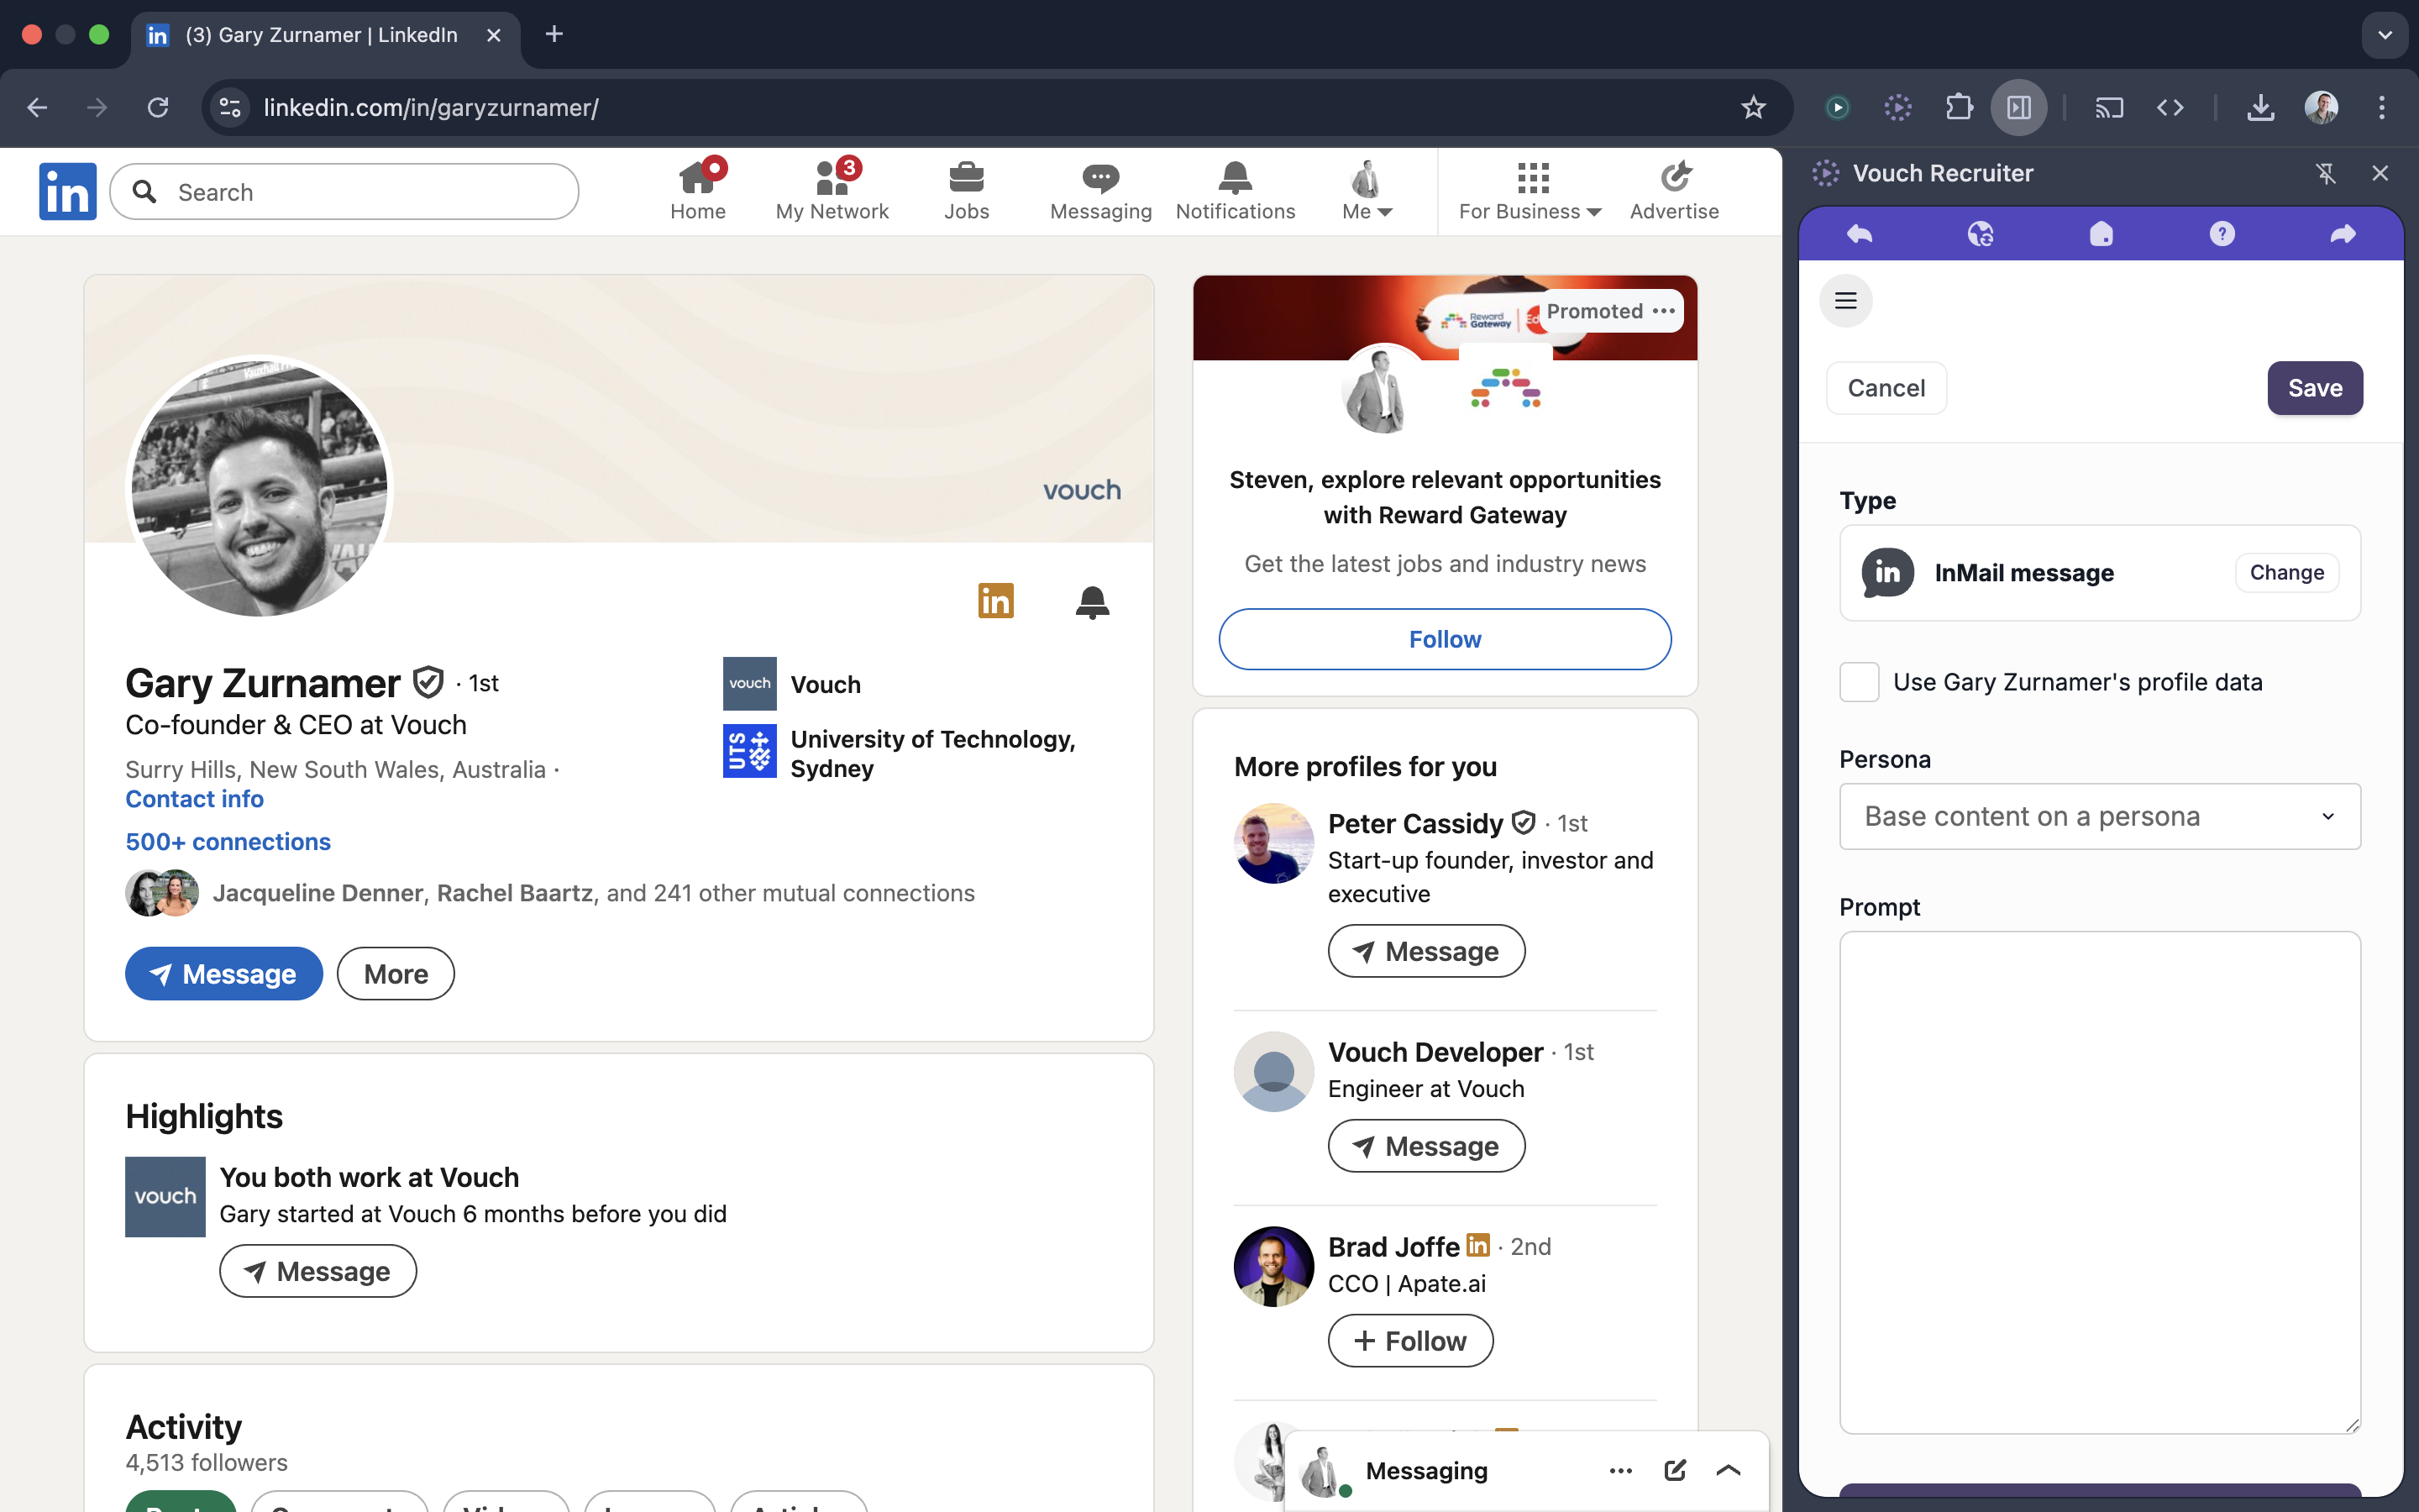
Task: Click the bell icon on Gary's profile card
Action: [1092, 602]
